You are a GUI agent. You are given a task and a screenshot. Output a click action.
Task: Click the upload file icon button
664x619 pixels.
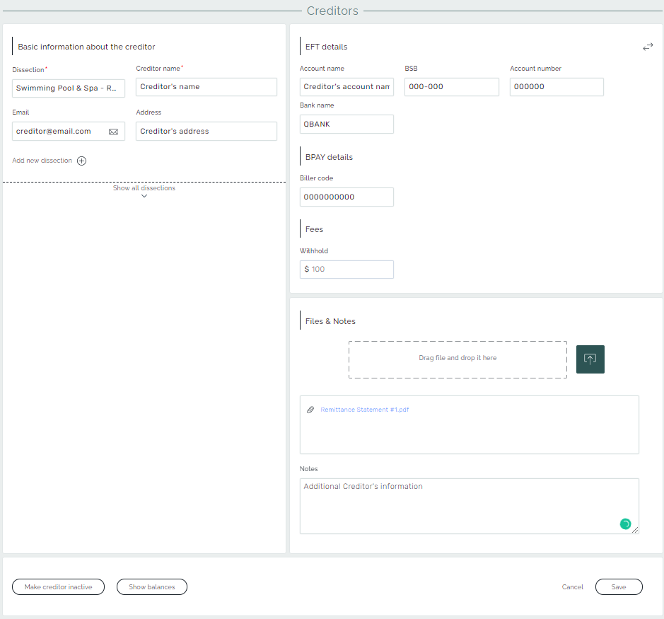(x=590, y=359)
